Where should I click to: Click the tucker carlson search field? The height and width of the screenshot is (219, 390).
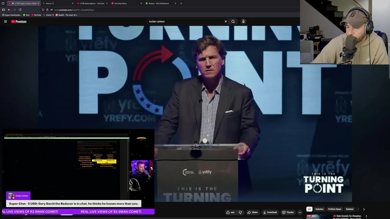point(184,22)
